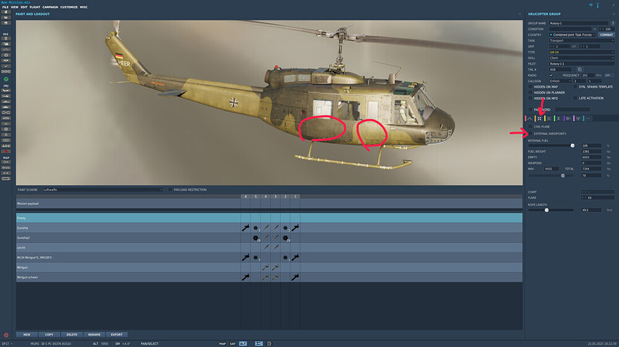Toggle the Civil Plane checkbox
This screenshot has width=619, height=347.
[530, 127]
